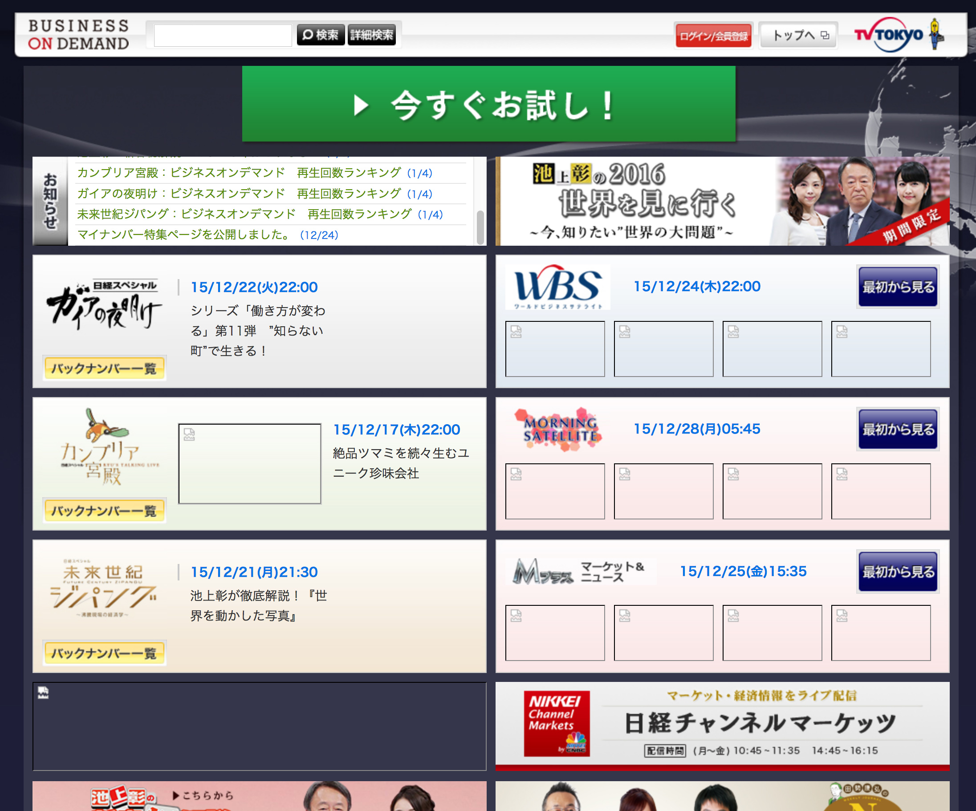Click the 検索 search button
The width and height of the screenshot is (976, 811).
click(x=320, y=35)
